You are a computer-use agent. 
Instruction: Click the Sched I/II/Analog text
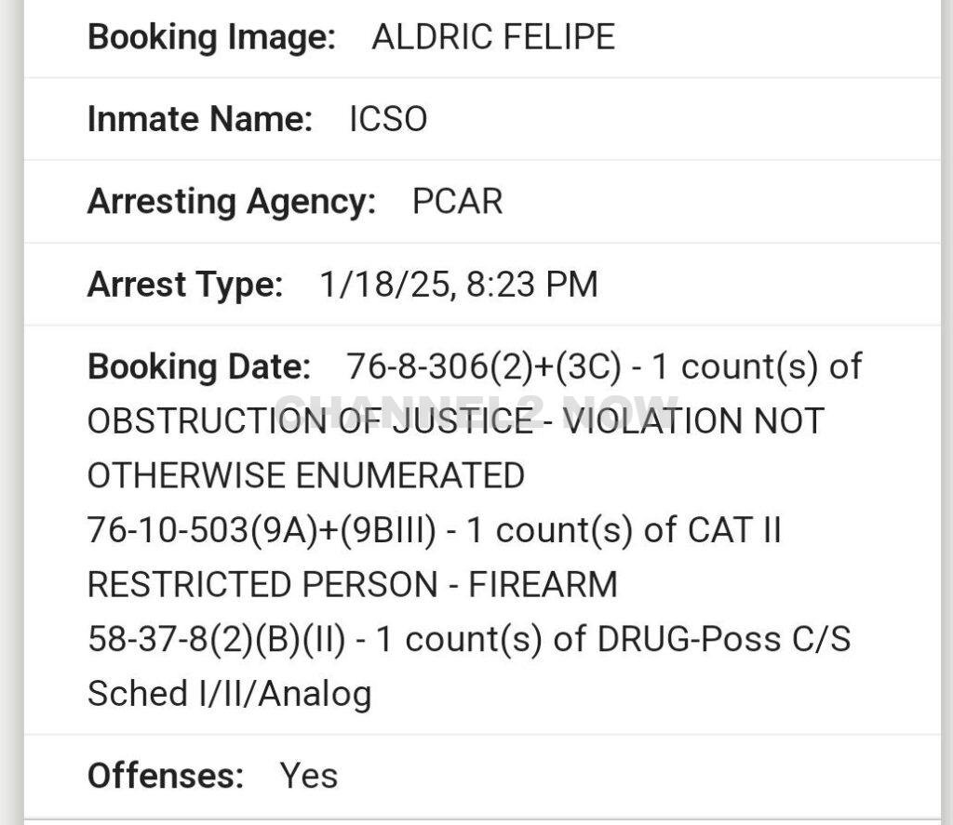229,694
